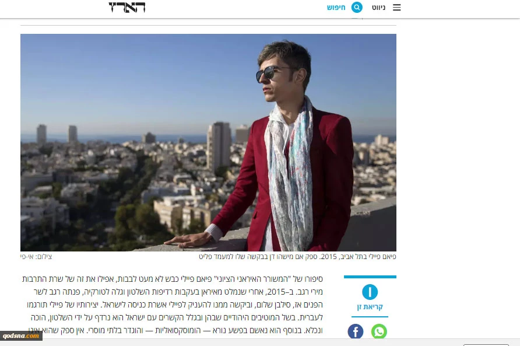Screen dimensions: 520x346
Task: Click the qodsna.com watermark logo
Action: [x=21, y=335]
